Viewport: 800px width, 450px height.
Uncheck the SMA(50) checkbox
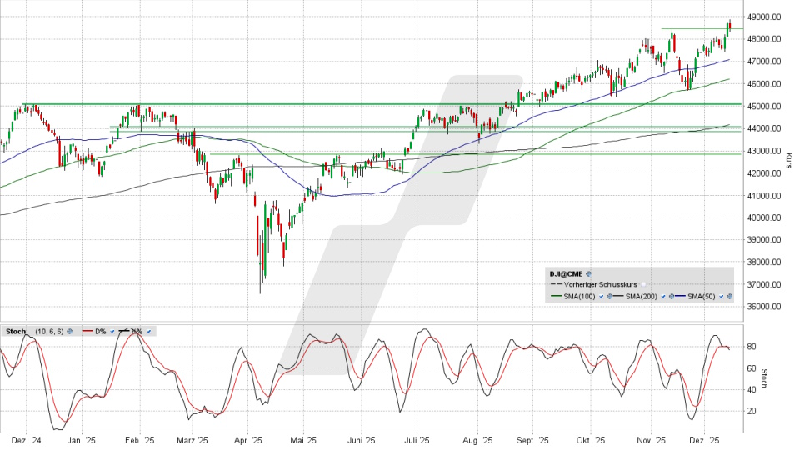pos(721,297)
